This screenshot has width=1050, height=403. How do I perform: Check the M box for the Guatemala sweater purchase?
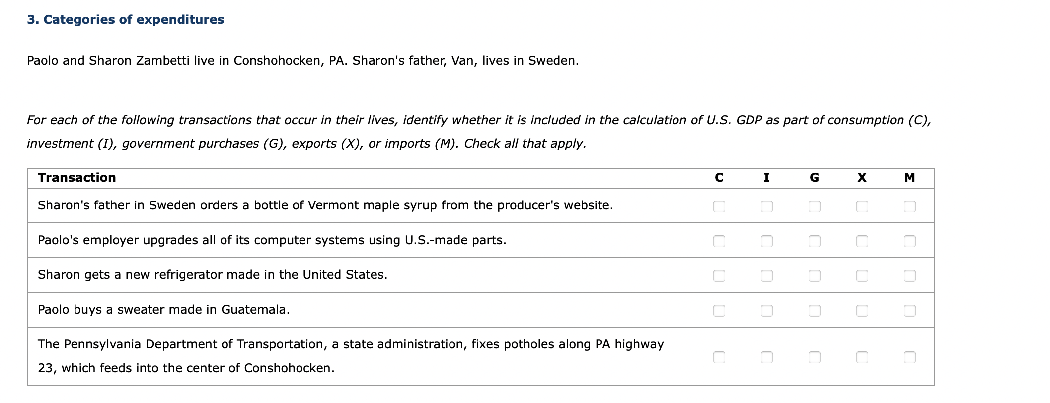tap(910, 311)
